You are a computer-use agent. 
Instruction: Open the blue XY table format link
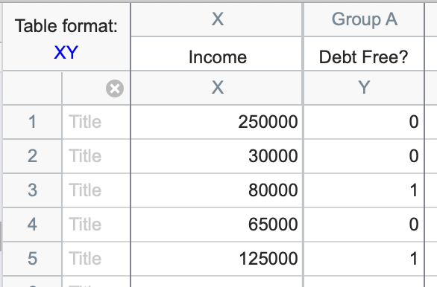coord(66,52)
